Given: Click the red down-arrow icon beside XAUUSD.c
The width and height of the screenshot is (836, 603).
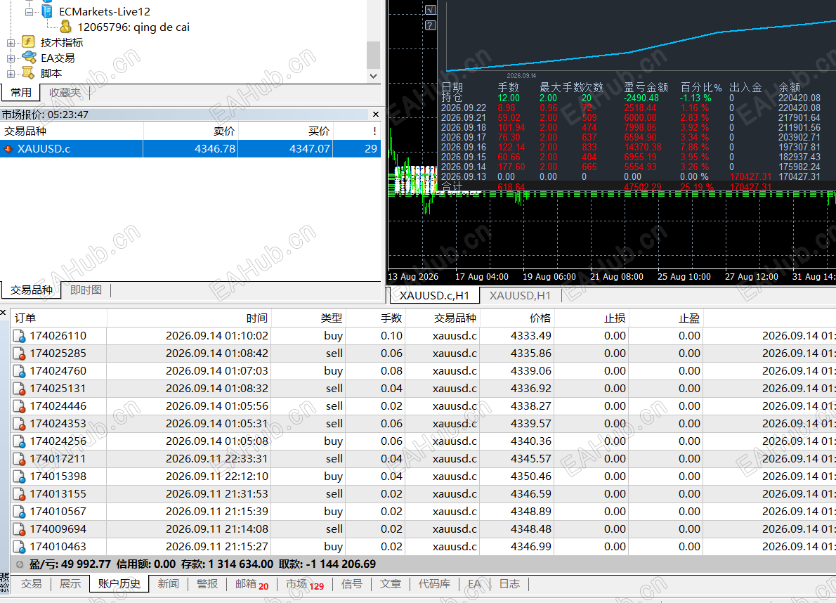Looking at the screenshot, I should coord(8,149).
